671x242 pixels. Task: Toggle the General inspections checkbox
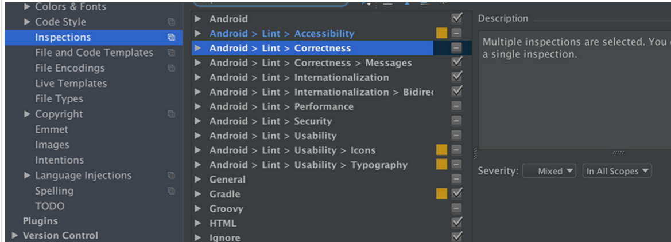point(456,179)
